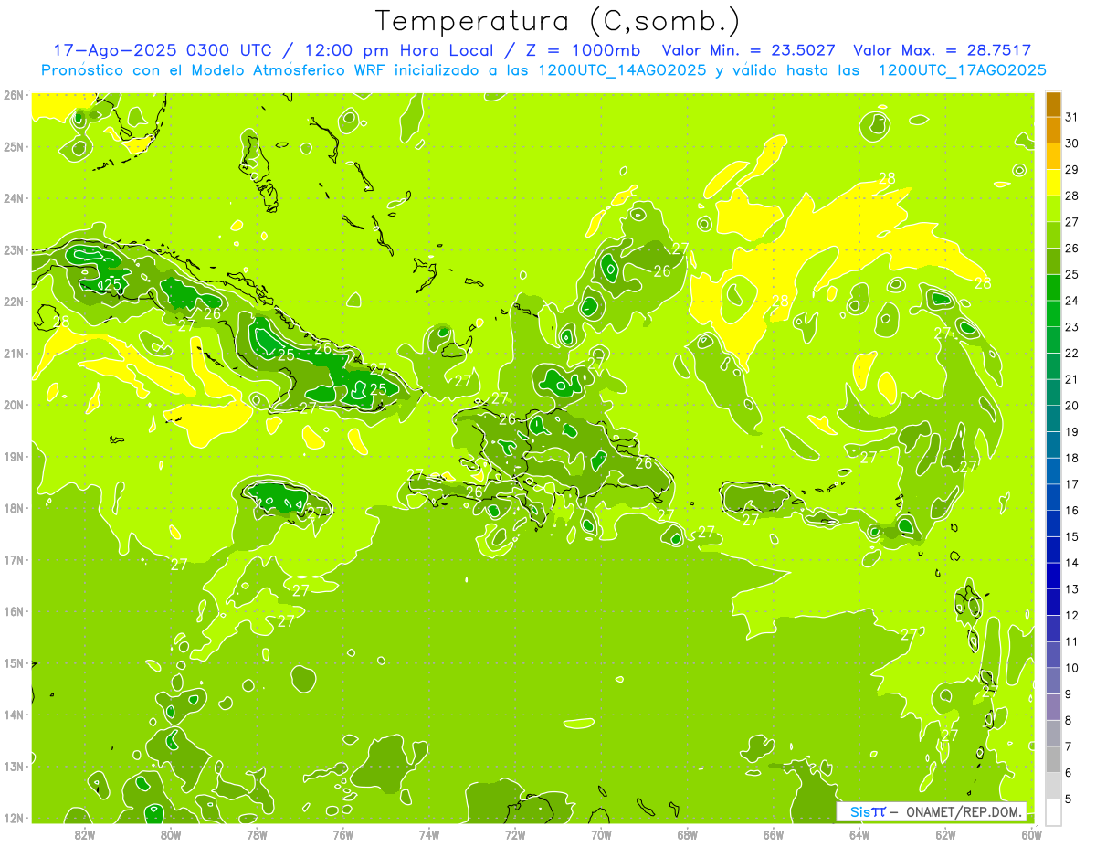Click the "19N" latitude label
Viewport: 1096px width, 847px height.
point(15,456)
